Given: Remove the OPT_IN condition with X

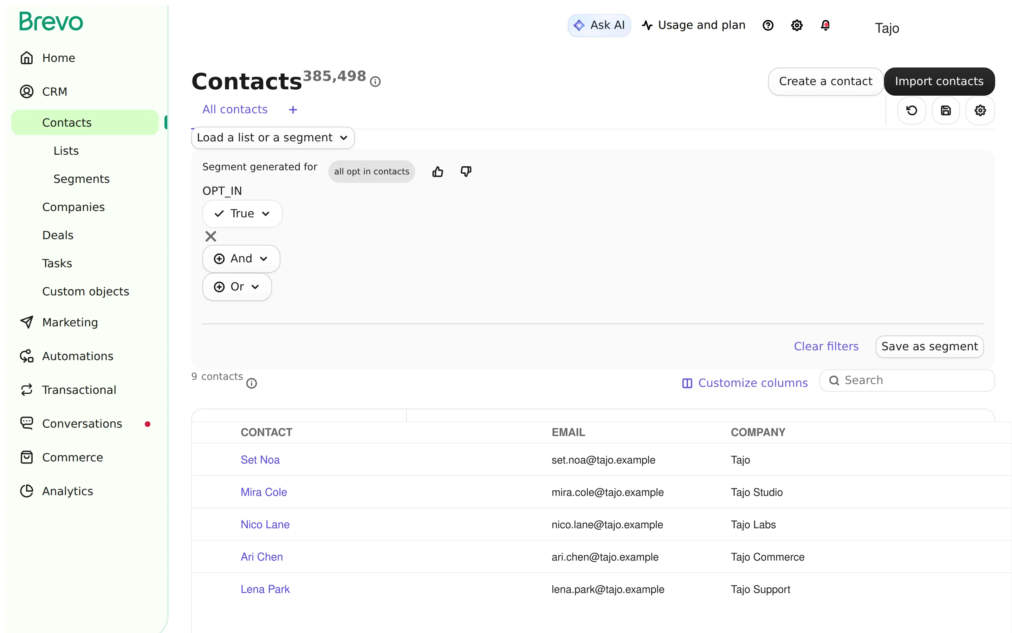Looking at the screenshot, I should click(211, 236).
